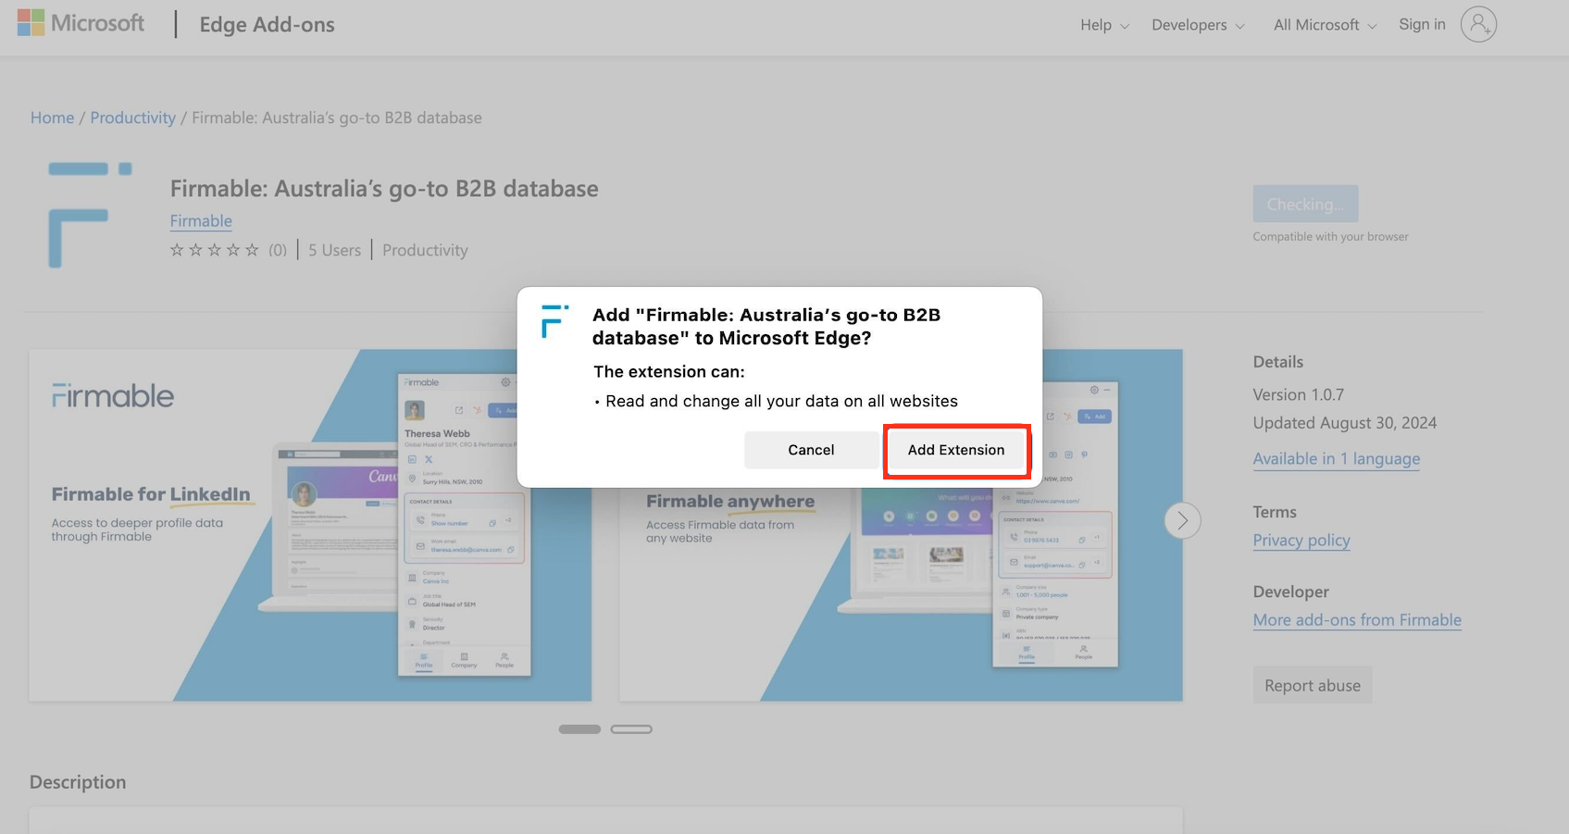The image size is (1569, 834).
Task: Visit More add-ons from Firmable
Action: [x=1357, y=619]
